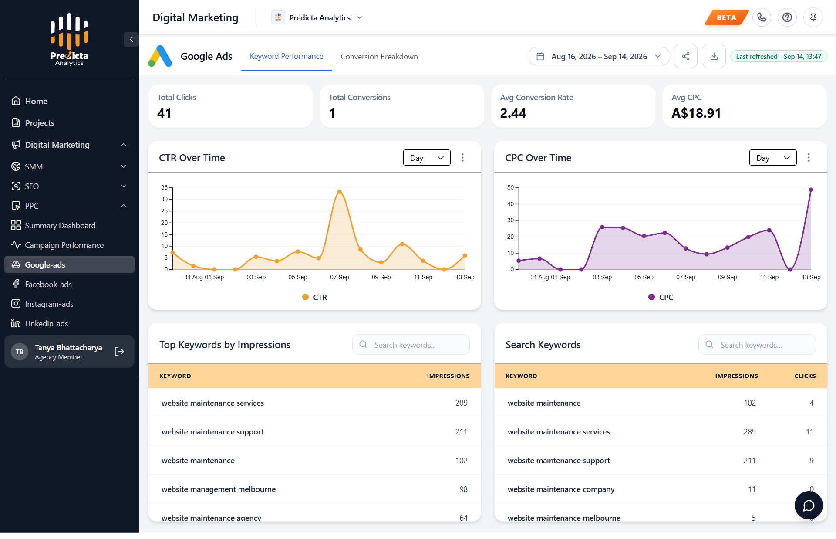Open Projects in sidebar
The image size is (836, 539).
click(70, 123)
